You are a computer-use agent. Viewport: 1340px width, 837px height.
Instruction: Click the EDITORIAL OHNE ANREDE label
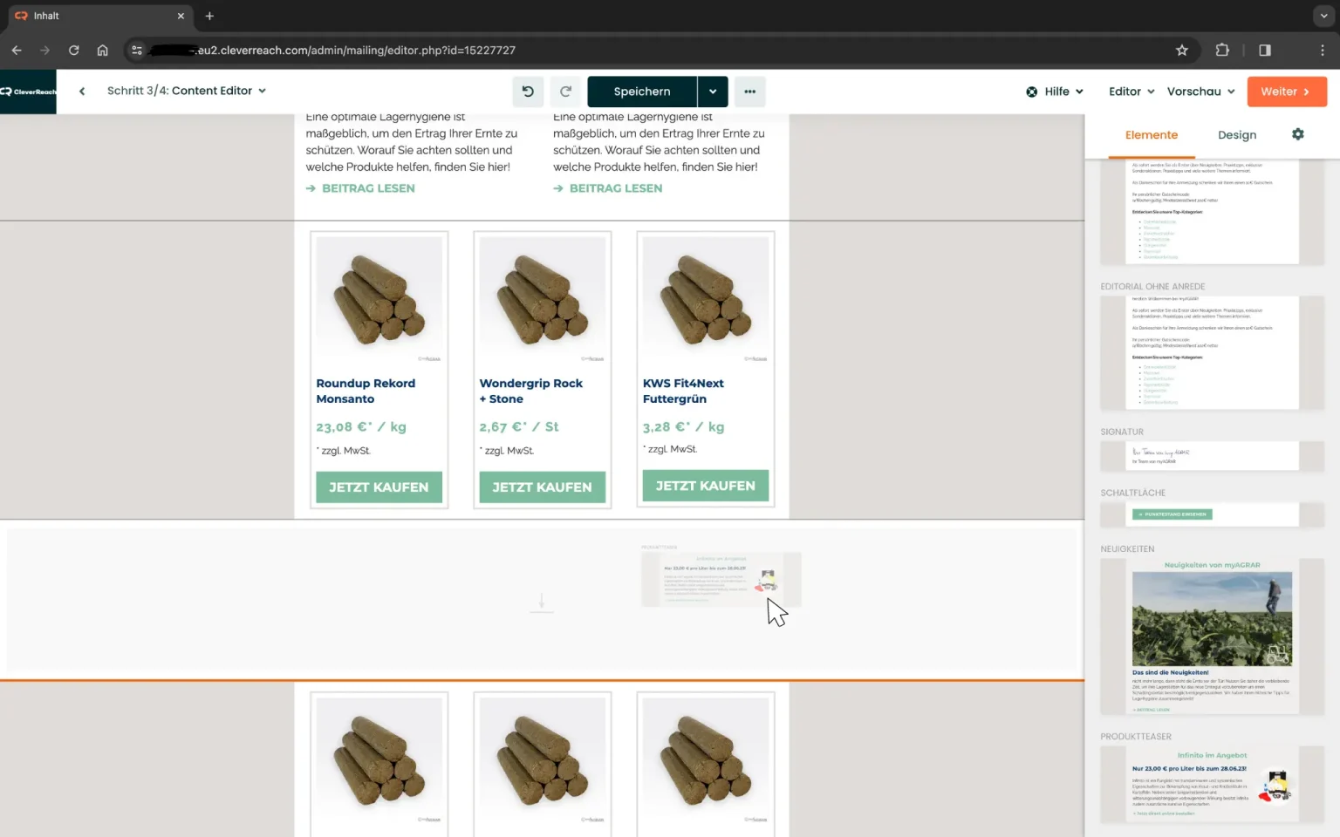click(1152, 286)
